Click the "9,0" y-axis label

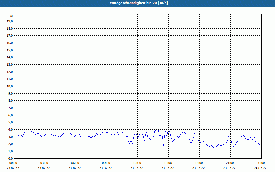pyautogui.click(x=10, y=93)
